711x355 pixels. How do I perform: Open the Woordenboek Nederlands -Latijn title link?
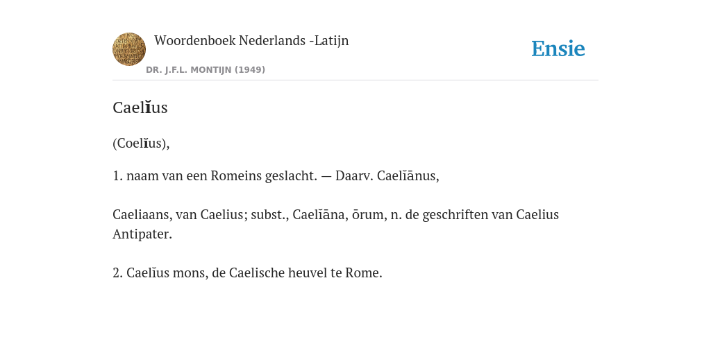(251, 40)
